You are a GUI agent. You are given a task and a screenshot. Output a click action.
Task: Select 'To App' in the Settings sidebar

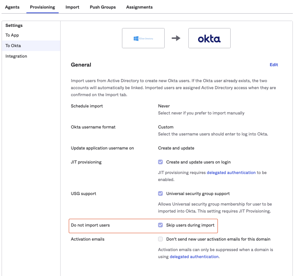[12, 35]
